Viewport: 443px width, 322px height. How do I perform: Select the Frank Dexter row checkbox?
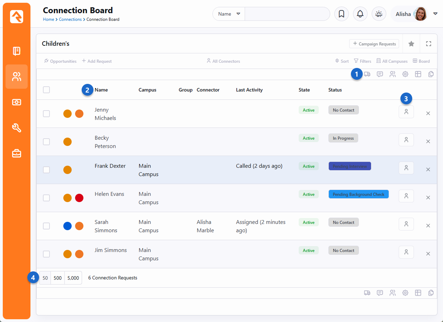tap(46, 170)
